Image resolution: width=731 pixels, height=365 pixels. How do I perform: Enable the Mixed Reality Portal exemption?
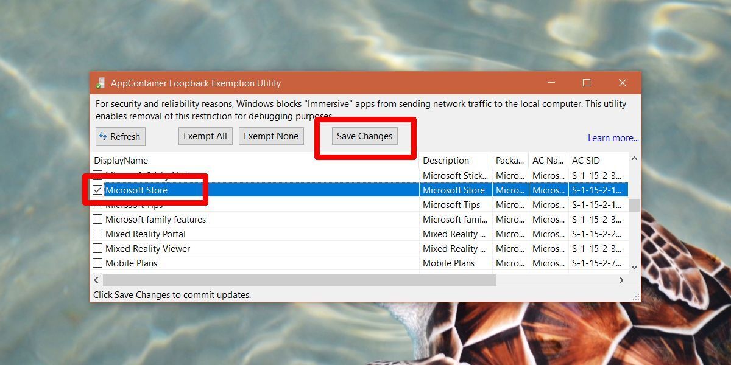(98, 234)
